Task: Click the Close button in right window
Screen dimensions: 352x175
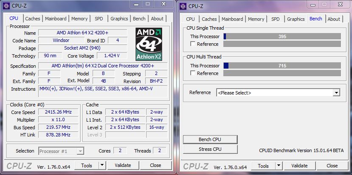Action: click(x=332, y=166)
